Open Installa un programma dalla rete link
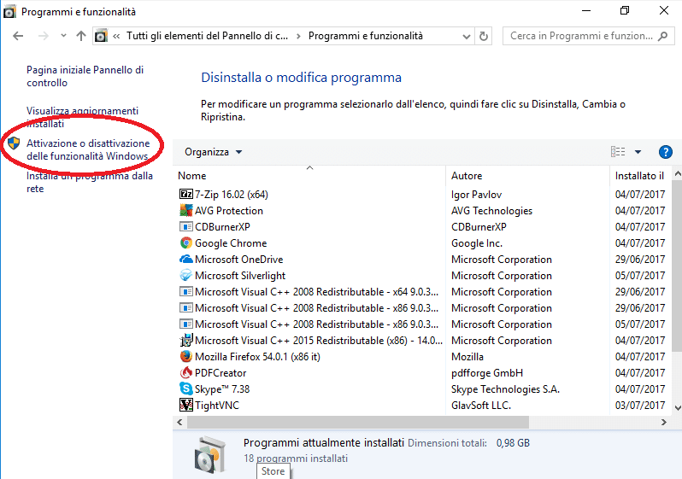 [90, 182]
